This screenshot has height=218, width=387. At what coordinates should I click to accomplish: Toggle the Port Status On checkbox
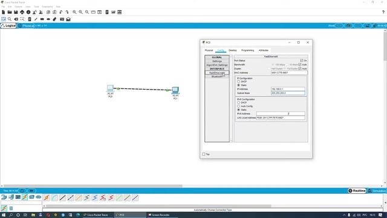click(x=301, y=61)
